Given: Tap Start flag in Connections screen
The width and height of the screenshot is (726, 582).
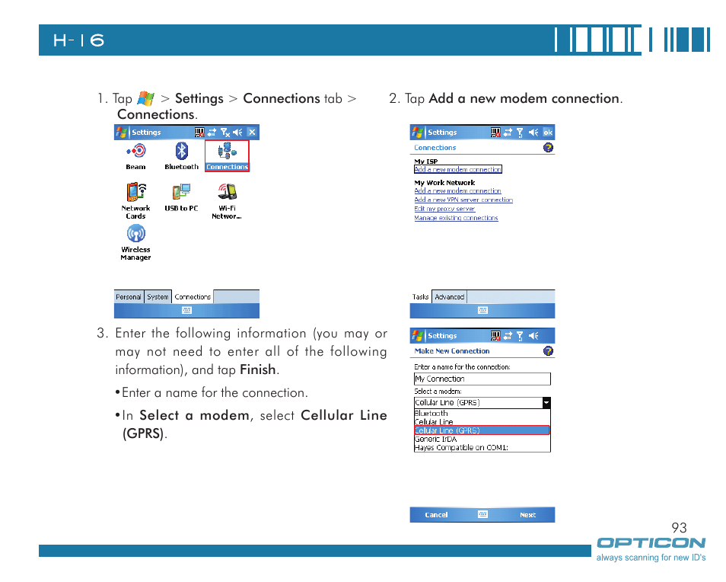Looking at the screenshot, I should coord(417,133).
